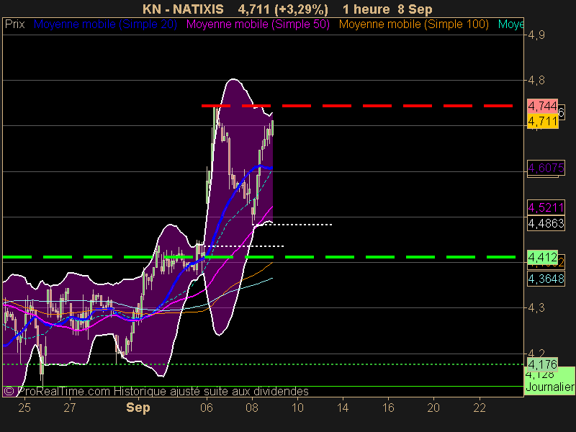Click the 4,3 price axis label
Viewport: 576px width, 432px height.
click(536, 308)
